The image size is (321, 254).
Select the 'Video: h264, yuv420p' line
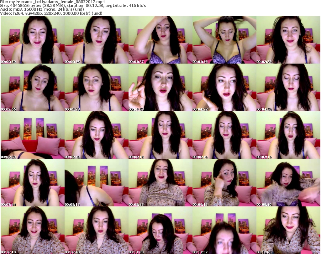coord(51,13)
